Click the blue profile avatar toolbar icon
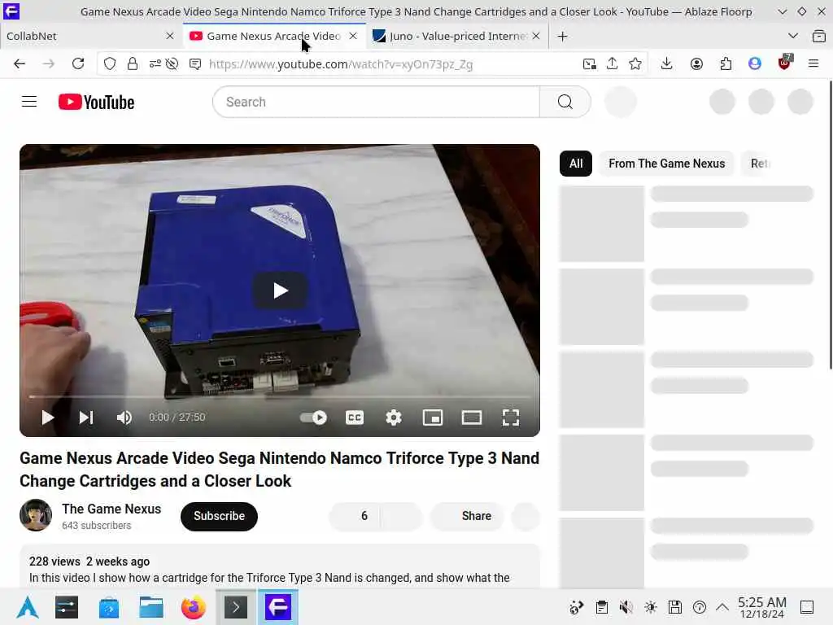This screenshot has height=625, width=833. point(754,63)
